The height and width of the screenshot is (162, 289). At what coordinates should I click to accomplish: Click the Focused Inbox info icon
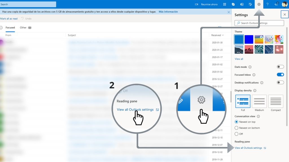[254, 75]
